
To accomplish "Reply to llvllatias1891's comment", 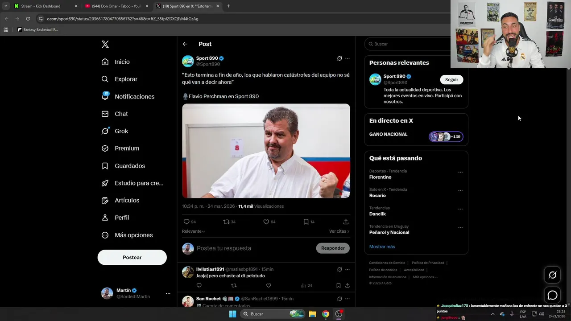I will (x=199, y=285).
